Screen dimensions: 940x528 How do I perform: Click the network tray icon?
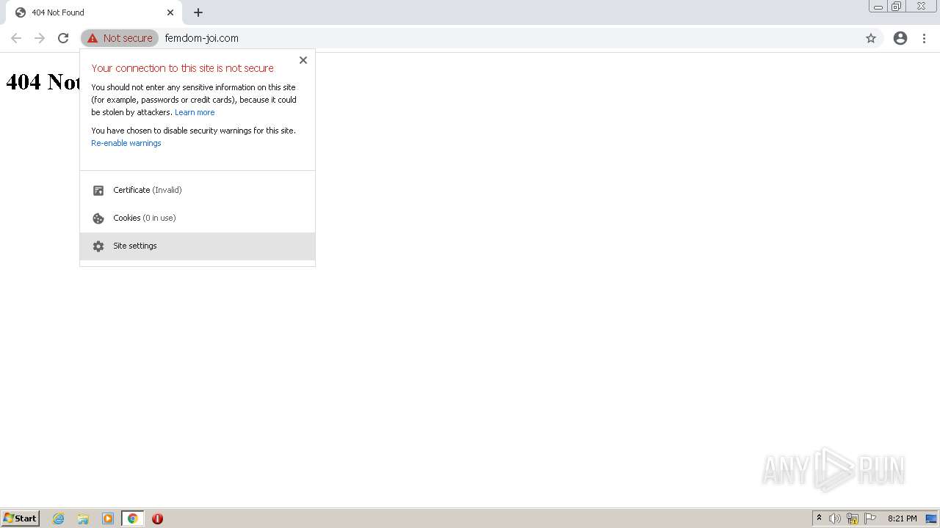(x=853, y=518)
